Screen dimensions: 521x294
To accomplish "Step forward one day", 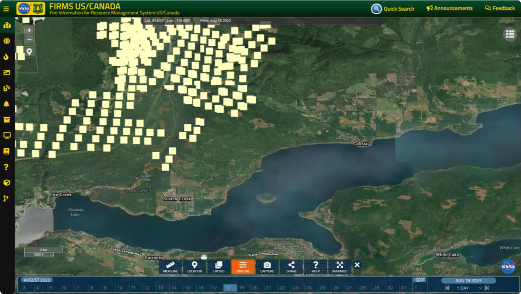I will coord(487,288).
